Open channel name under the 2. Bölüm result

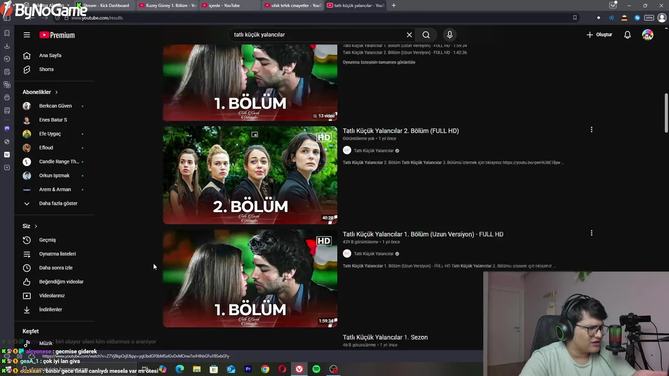point(374,151)
